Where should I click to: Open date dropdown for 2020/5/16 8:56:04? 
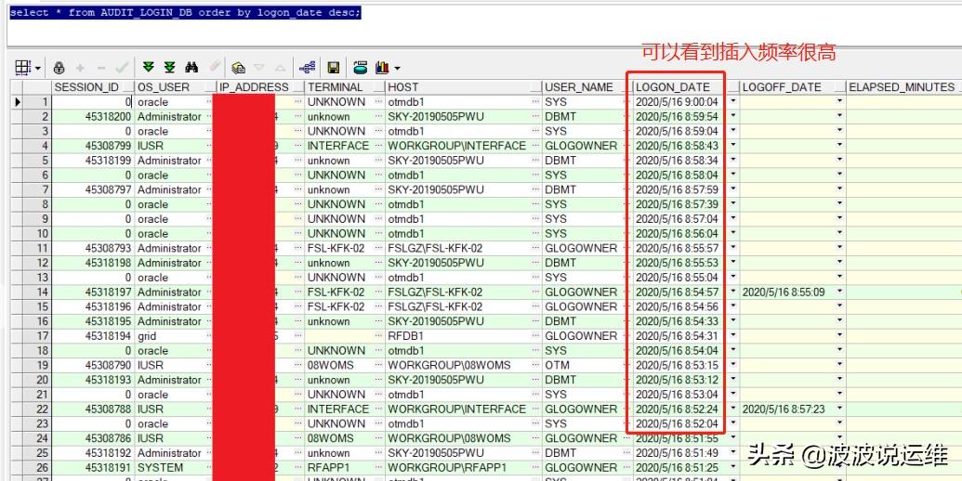coord(732,233)
